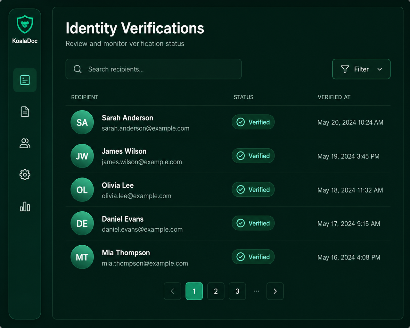Click the RECIPIENT column header

coord(85,97)
